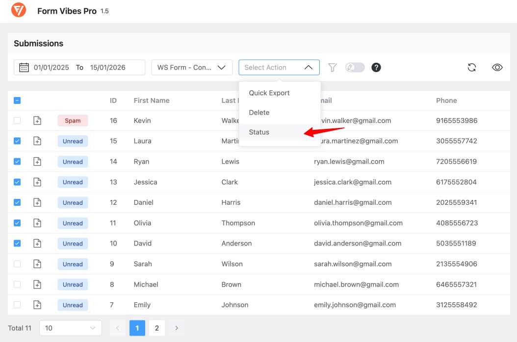Open the WS Form dropdown
Image resolution: width=517 pixels, height=342 pixels.
point(192,67)
